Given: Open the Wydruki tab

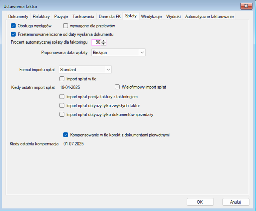Looking at the screenshot, I should pyautogui.click(x=173, y=17).
